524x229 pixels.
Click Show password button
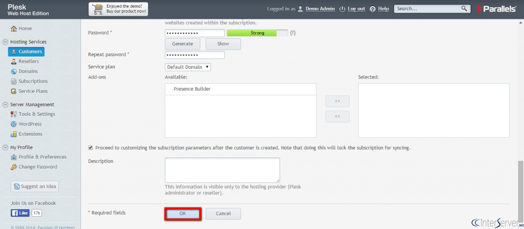[x=223, y=44]
